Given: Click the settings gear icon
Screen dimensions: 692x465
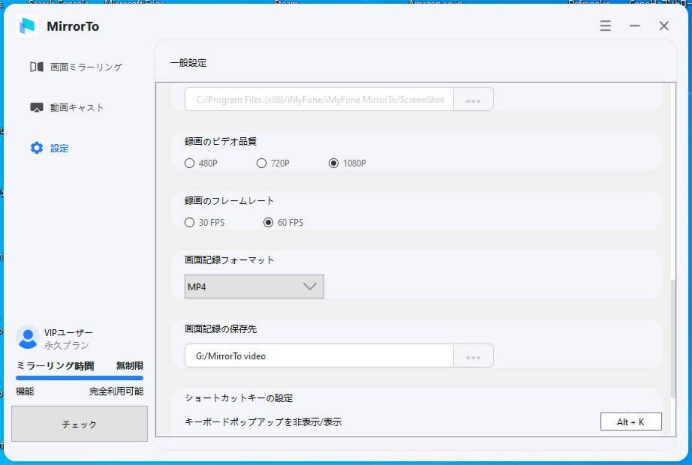Looking at the screenshot, I should [x=37, y=148].
